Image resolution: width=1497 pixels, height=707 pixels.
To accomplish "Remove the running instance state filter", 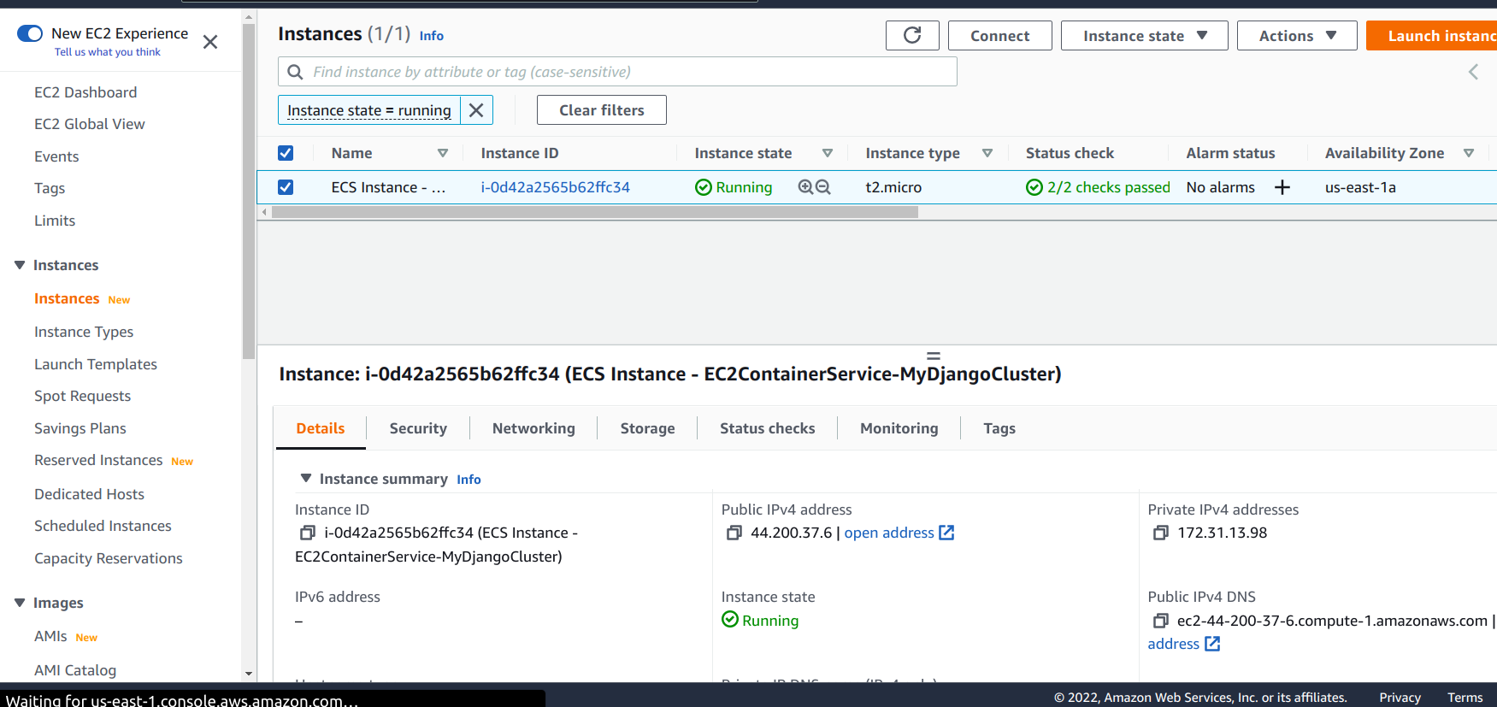I will (x=476, y=110).
